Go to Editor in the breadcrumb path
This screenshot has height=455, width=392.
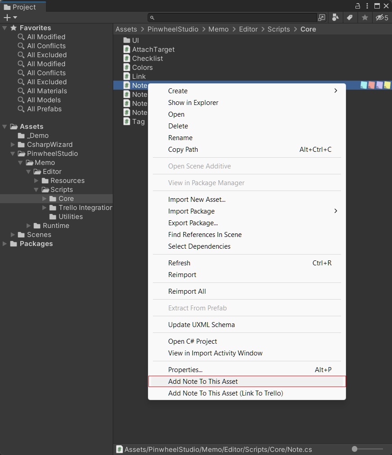coord(249,29)
